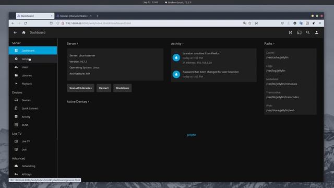Open the Dashboard sidebar item
334x188 pixels.
point(33,51)
